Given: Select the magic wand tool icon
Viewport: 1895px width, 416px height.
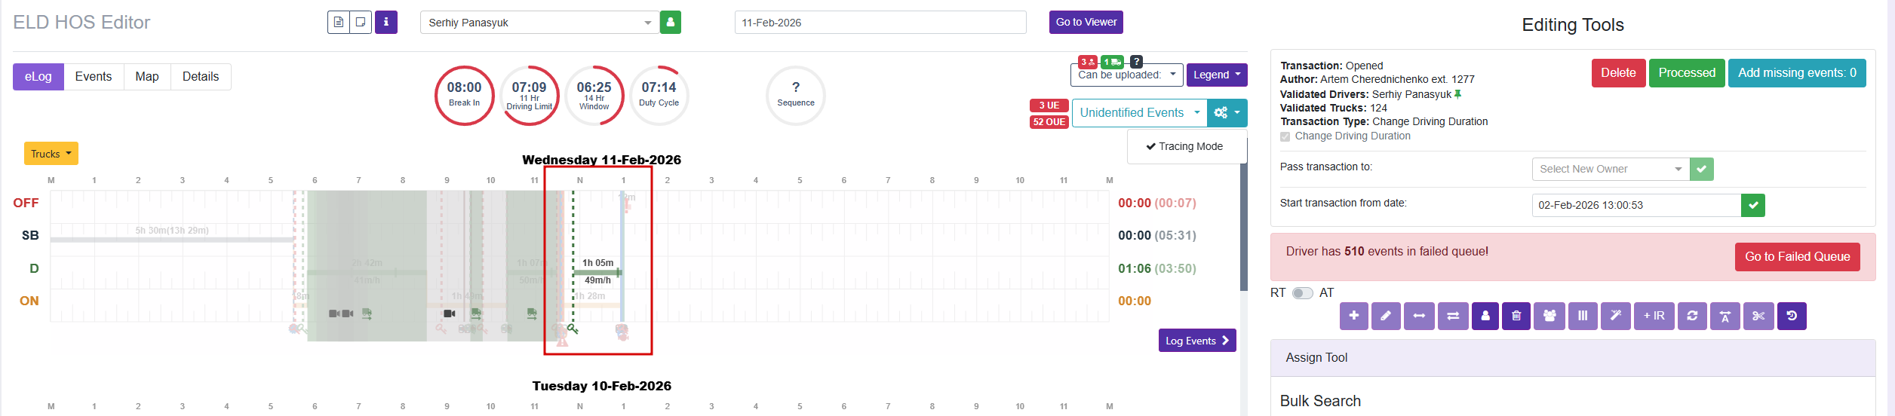Looking at the screenshot, I should click(1615, 316).
